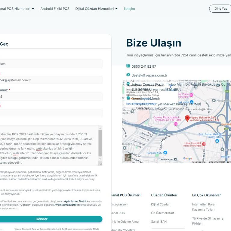
Task: Open the Sanal POS Hizmetleri menu label
Action: click(15, 9)
